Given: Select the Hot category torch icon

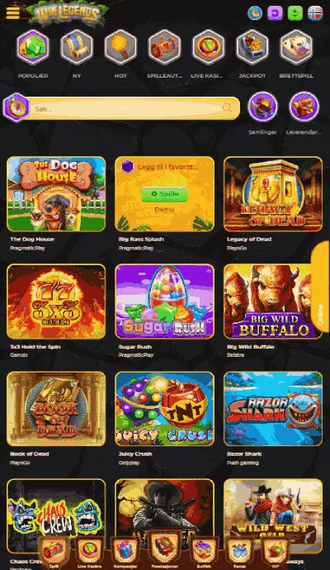Looking at the screenshot, I should click(120, 47).
